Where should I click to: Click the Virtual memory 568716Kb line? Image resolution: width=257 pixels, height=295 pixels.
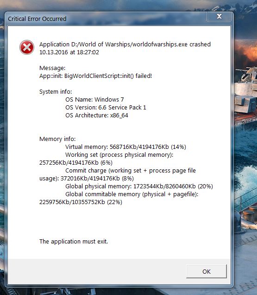coord(125,147)
